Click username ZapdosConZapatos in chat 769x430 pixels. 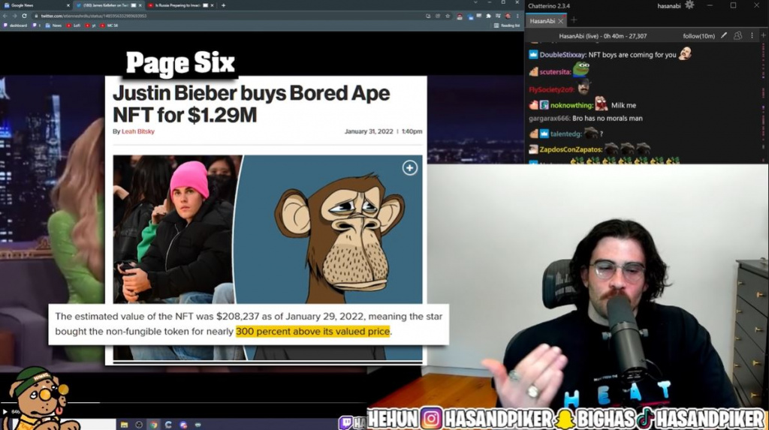pos(571,149)
